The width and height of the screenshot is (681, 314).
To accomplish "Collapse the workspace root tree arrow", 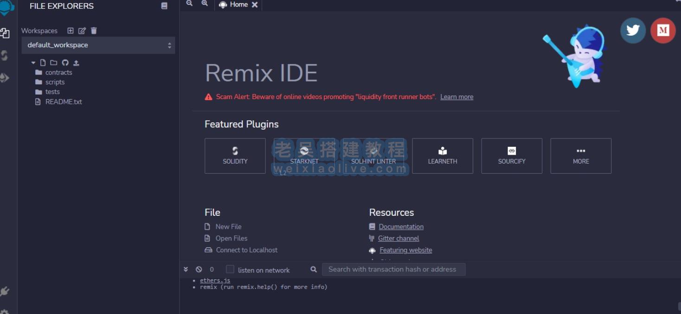I will coord(33,63).
